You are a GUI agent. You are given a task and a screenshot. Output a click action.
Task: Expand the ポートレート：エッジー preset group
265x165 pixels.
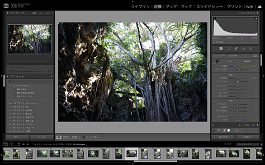pyautogui.click(x=10, y=124)
